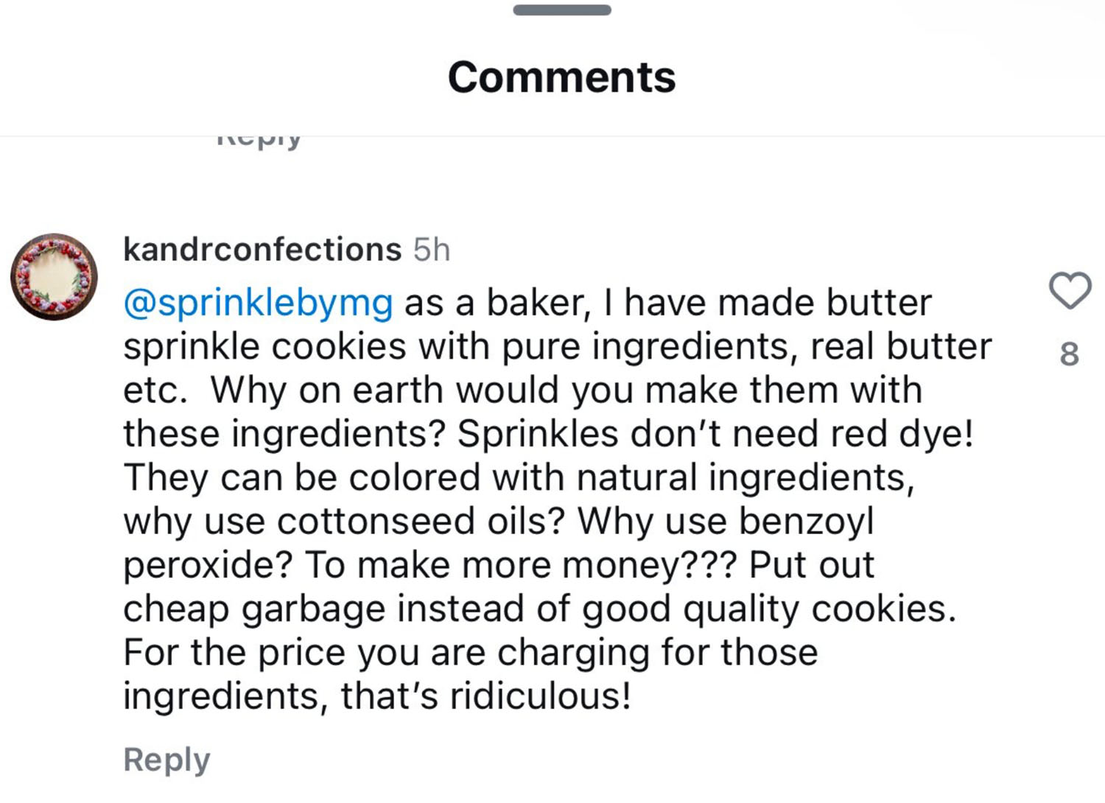This screenshot has height=803, width=1105.
Task: Grab the sheet drag handle at top
Action: [x=561, y=10]
